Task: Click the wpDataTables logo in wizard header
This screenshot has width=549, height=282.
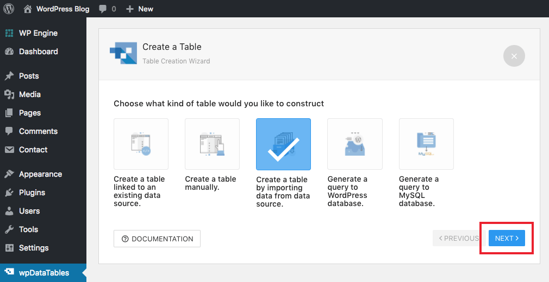Action: (123, 53)
